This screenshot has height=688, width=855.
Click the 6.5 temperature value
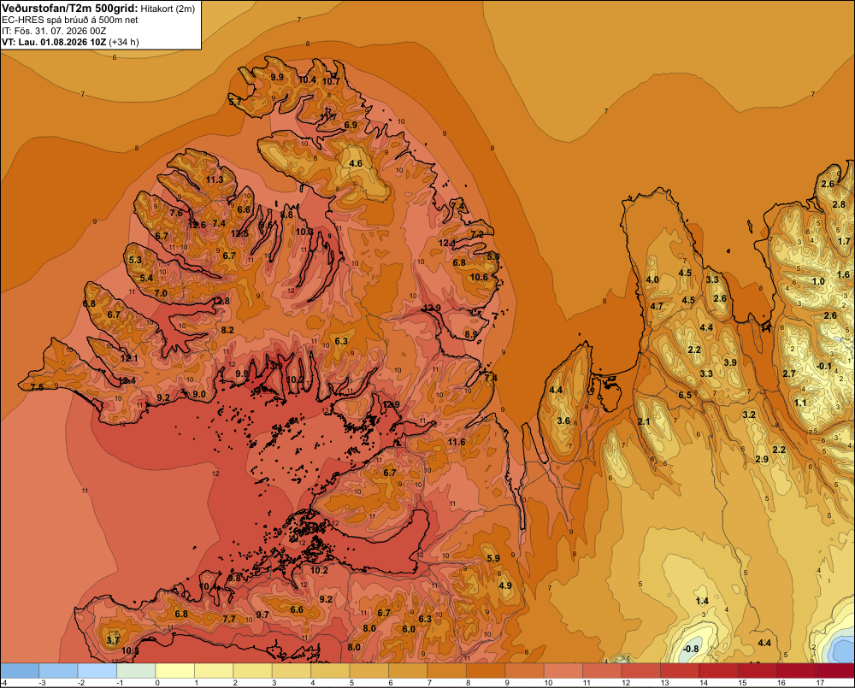click(x=684, y=395)
